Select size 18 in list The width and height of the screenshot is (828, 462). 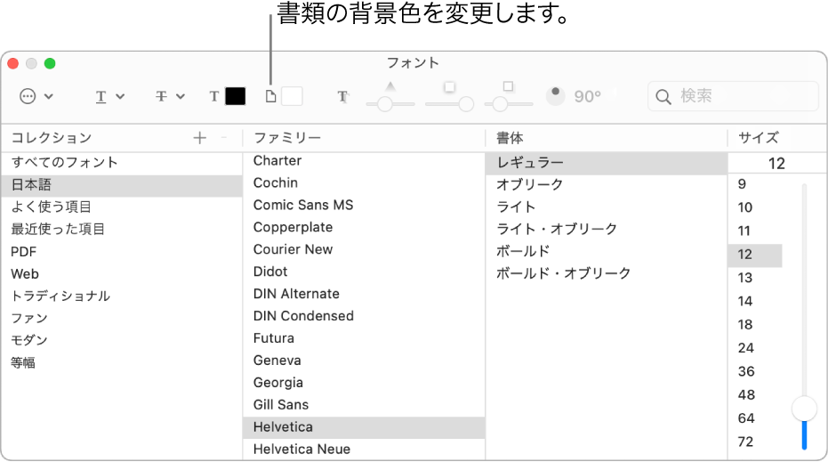pos(755,325)
